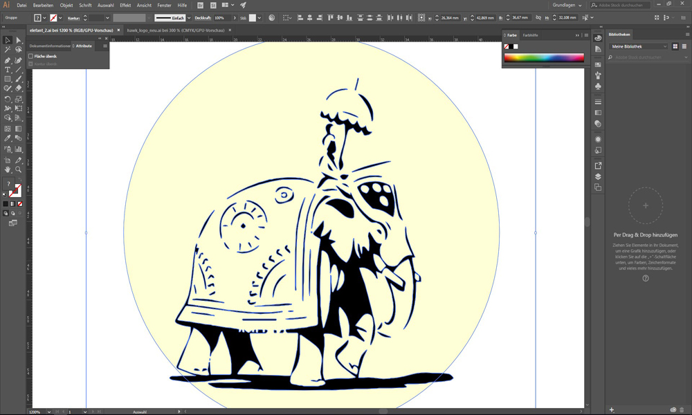Open the Meine Bibliothek dropdown
This screenshot has width=692, height=415.
(x=639, y=46)
